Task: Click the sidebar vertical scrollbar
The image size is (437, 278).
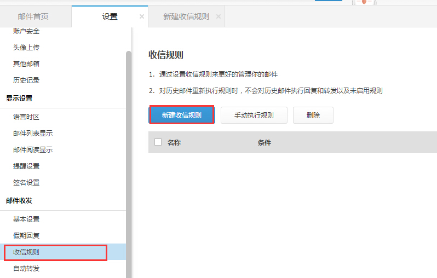Action: (x=129, y=164)
